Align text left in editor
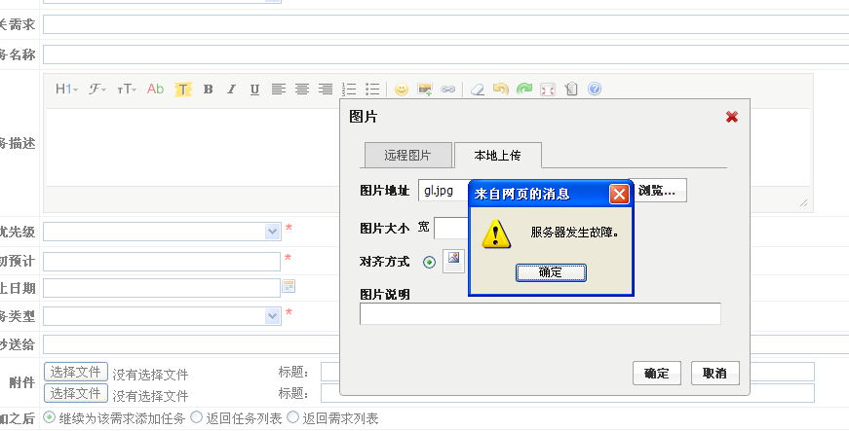The width and height of the screenshot is (849, 431). tap(279, 90)
